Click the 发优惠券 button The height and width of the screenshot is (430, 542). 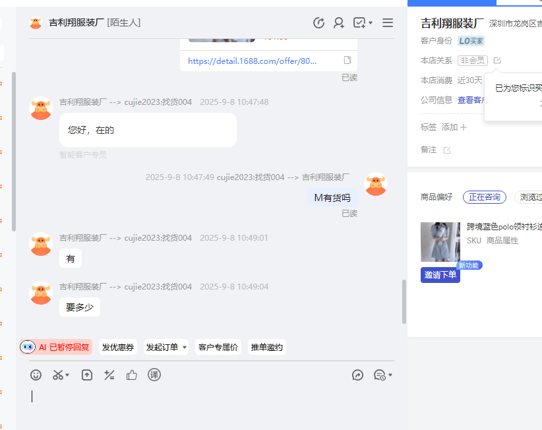point(118,348)
